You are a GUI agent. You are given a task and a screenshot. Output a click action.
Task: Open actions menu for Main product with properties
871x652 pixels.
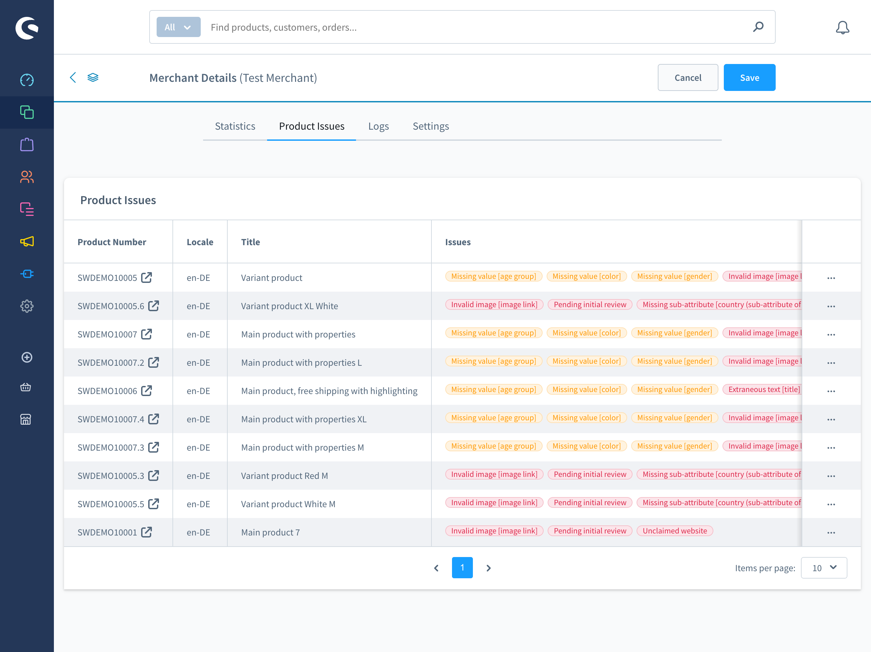pyautogui.click(x=831, y=335)
